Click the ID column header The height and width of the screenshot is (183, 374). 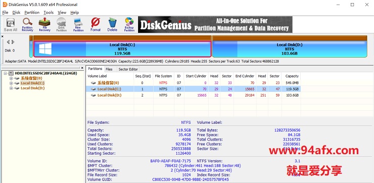click(178, 76)
